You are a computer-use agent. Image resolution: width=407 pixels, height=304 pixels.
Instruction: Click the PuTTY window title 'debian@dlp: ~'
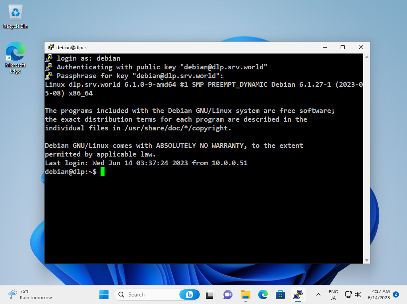[x=72, y=48]
